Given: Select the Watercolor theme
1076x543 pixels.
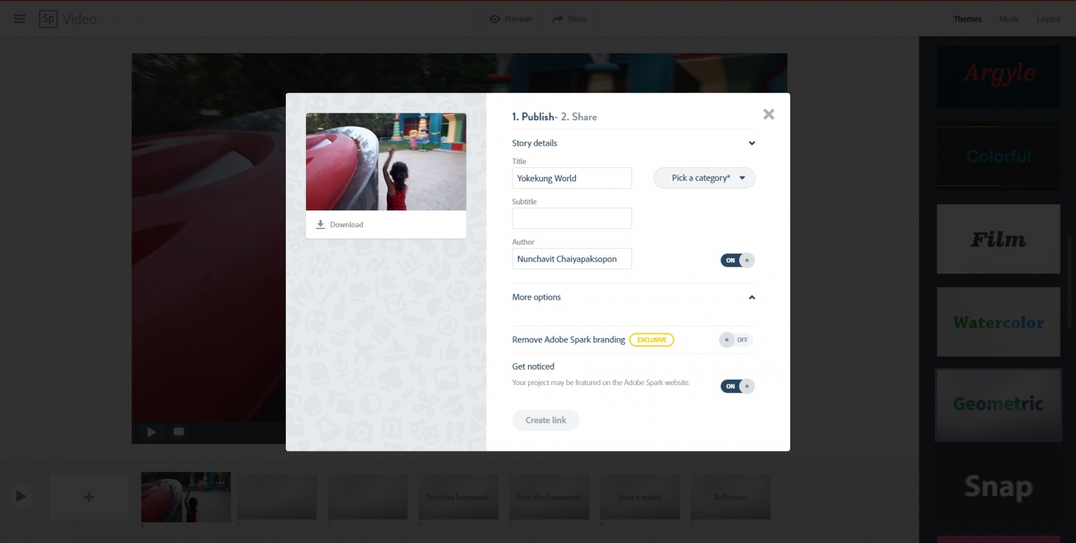Looking at the screenshot, I should click(999, 322).
